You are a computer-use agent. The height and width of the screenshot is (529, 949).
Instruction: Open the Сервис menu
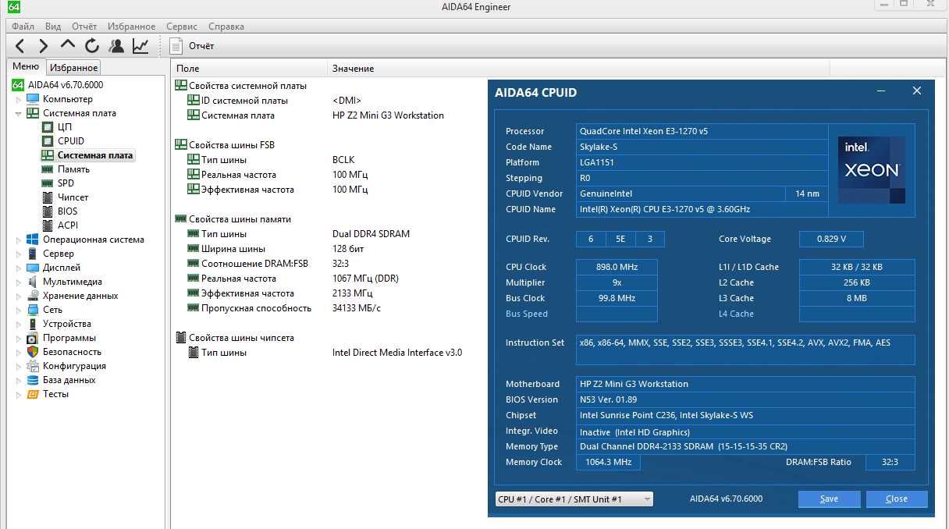pos(182,27)
